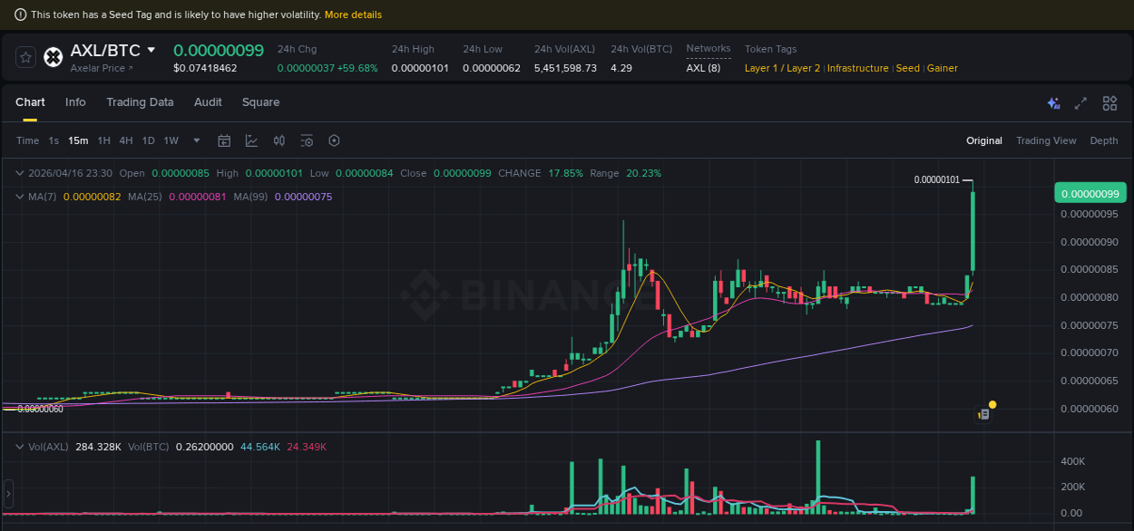Click the Vol(AXL) 284.328K value
This screenshot has width=1134, height=531.
click(x=98, y=447)
